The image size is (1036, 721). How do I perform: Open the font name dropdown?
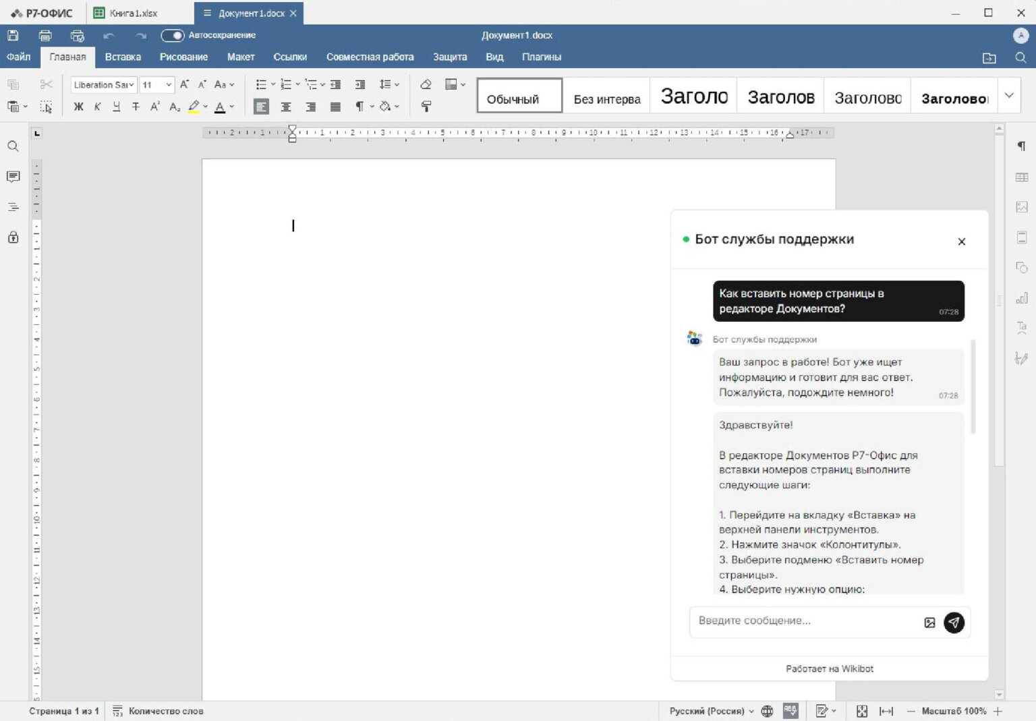point(104,85)
